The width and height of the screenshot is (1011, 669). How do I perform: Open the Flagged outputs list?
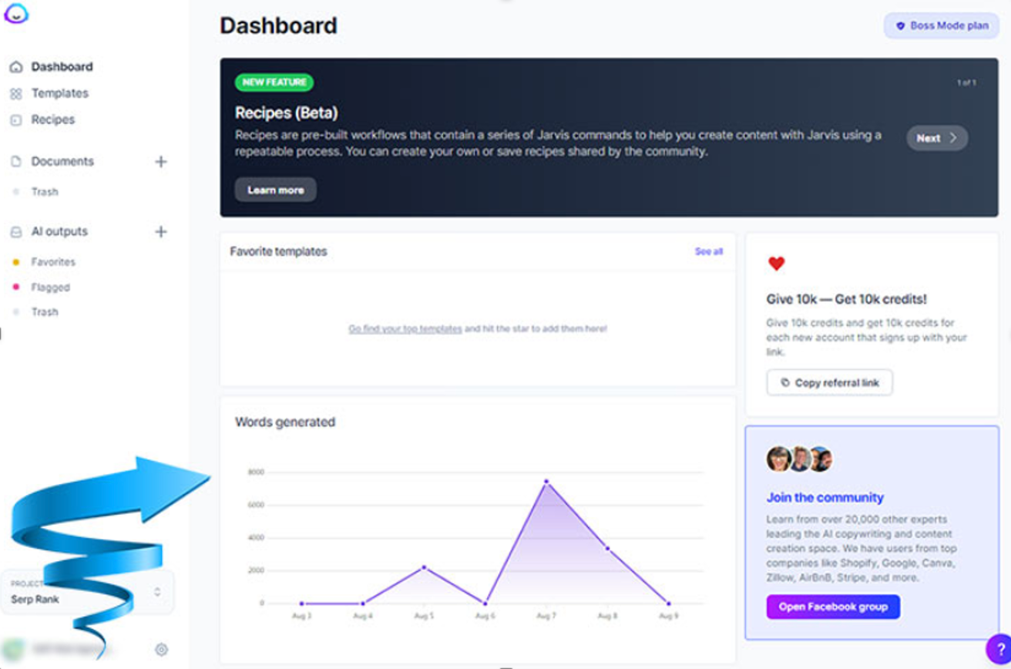(49, 287)
